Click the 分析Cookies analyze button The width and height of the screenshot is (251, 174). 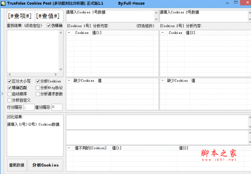pos(46,165)
